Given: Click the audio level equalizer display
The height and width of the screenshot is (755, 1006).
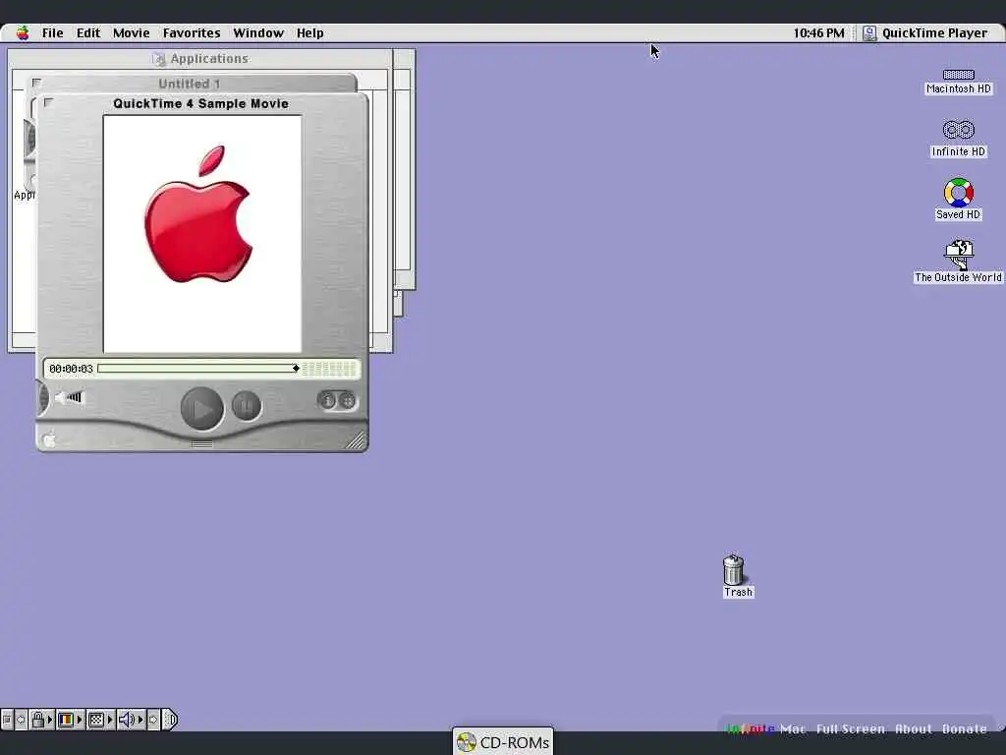Looking at the screenshot, I should coord(329,369).
